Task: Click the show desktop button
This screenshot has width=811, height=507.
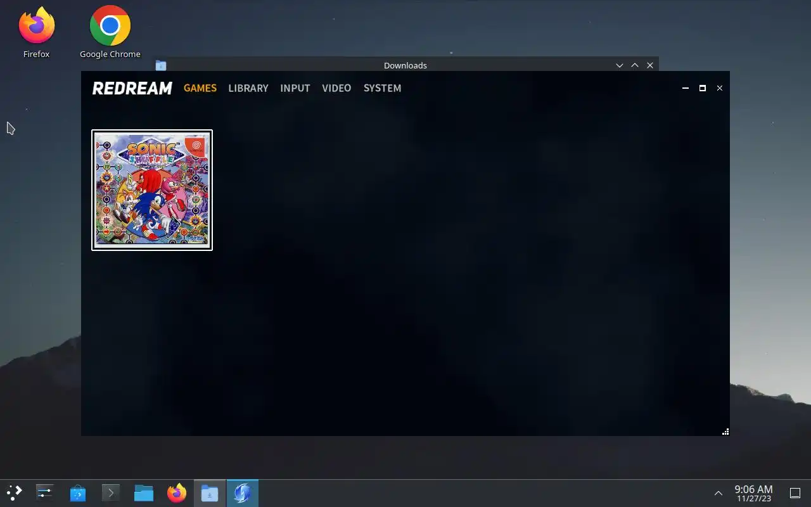Action: coord(795,493)
